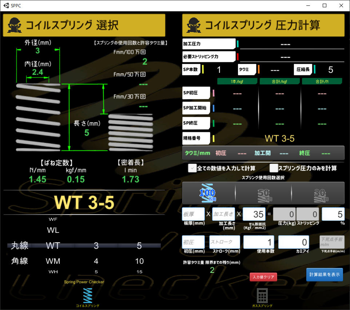Open the コイルスプリング tab icon at bottom
The height and width of the screenshot is (310, 350).
point(87,297)
